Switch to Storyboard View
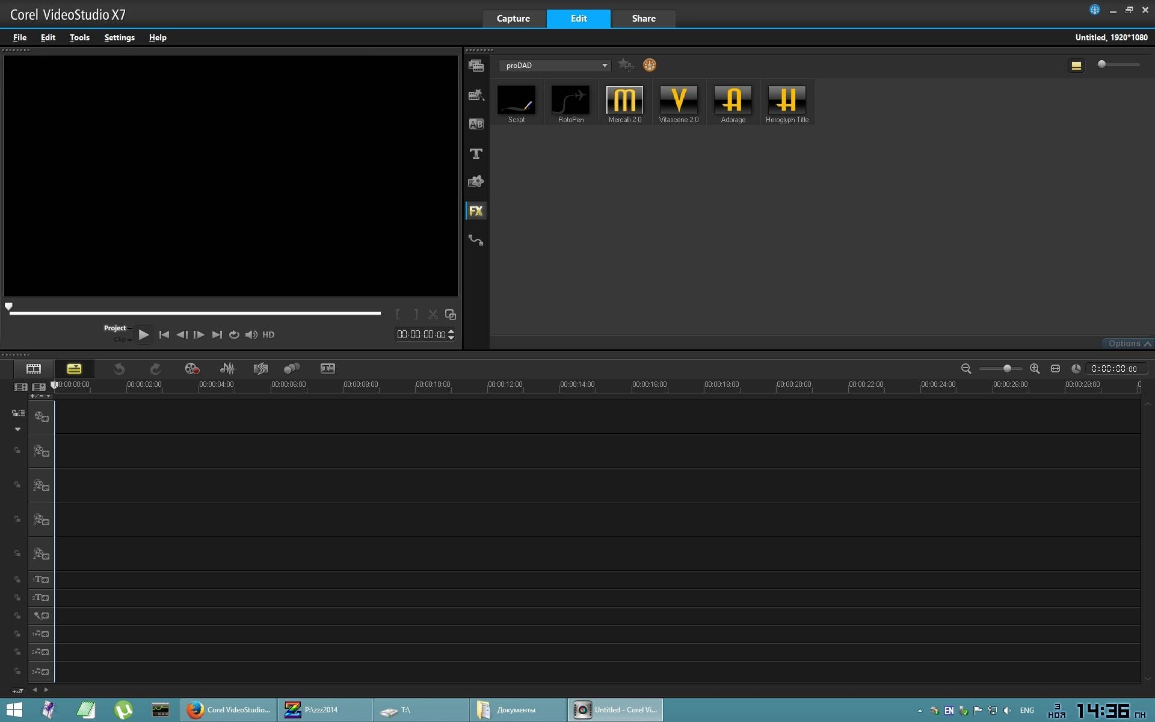Screen dimensions: 1155x722 (x=34, y=368)
